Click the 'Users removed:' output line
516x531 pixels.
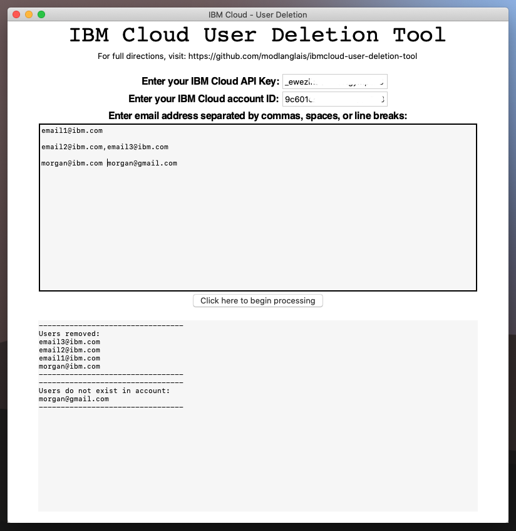point(70,334)
